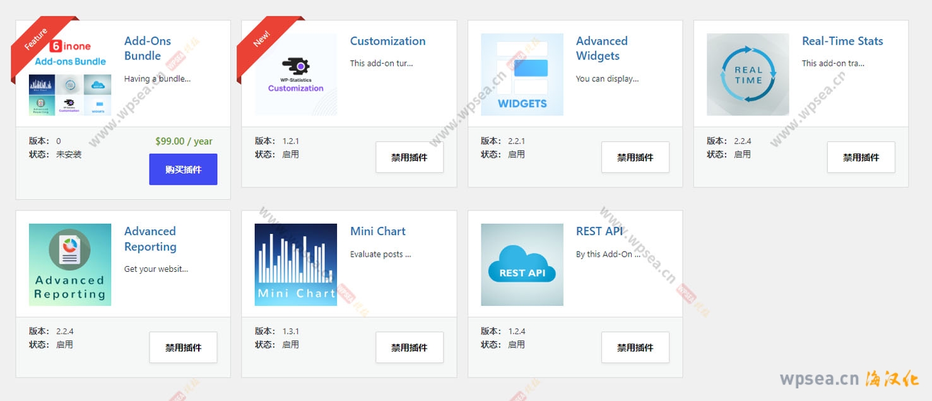Click the 'Evaluate posts ...' description

click(x=380, y=254)
